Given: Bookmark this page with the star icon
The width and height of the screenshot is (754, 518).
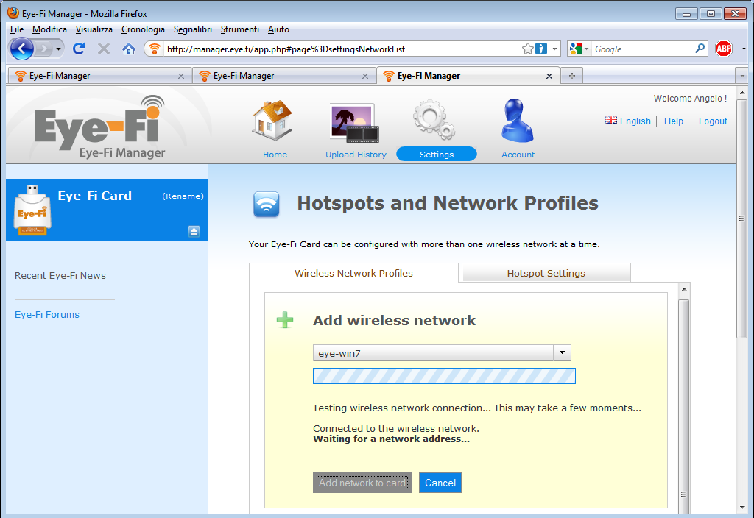Looking at the screenshot, I should [x=527, y=49].
